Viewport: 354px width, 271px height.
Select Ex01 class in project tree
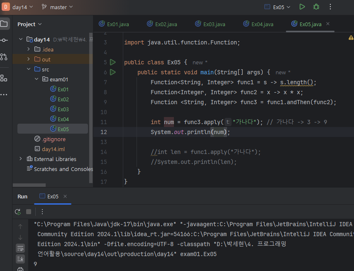pos(59,89)
